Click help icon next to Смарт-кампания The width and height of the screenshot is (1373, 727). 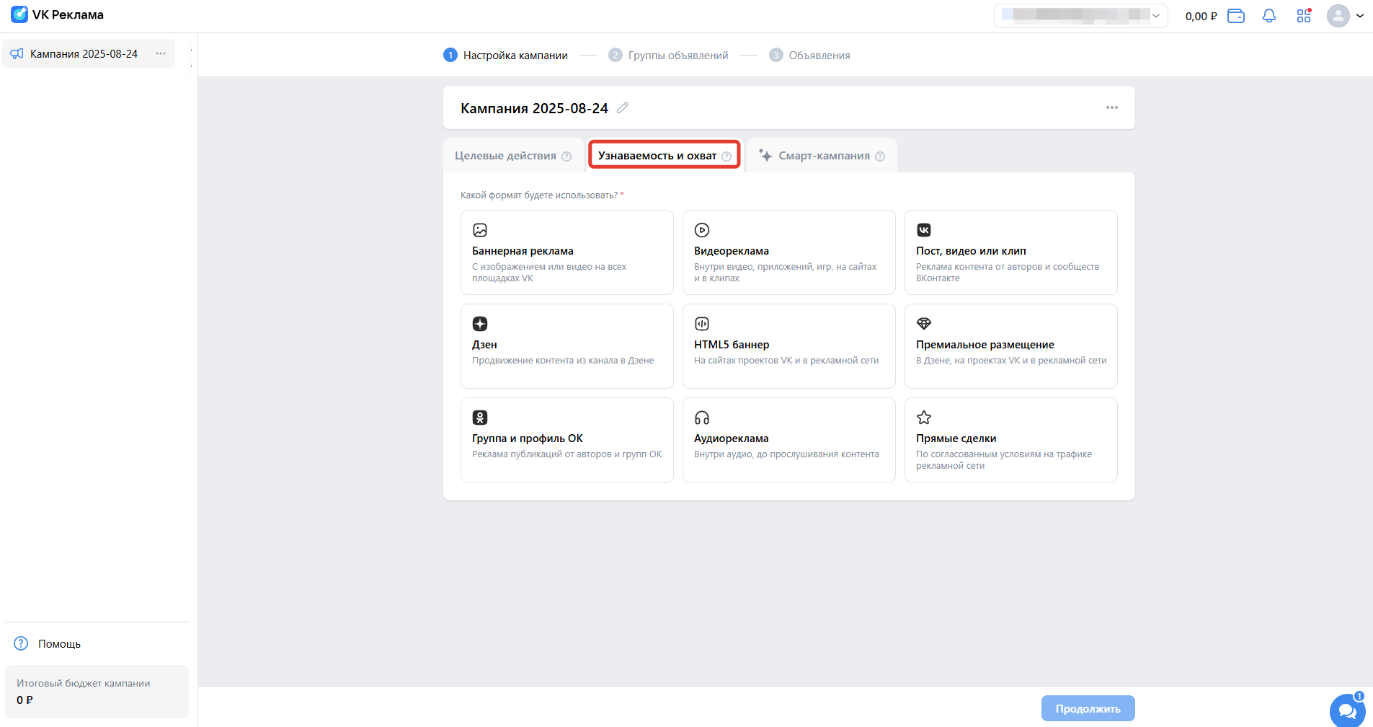click(880, 157)
